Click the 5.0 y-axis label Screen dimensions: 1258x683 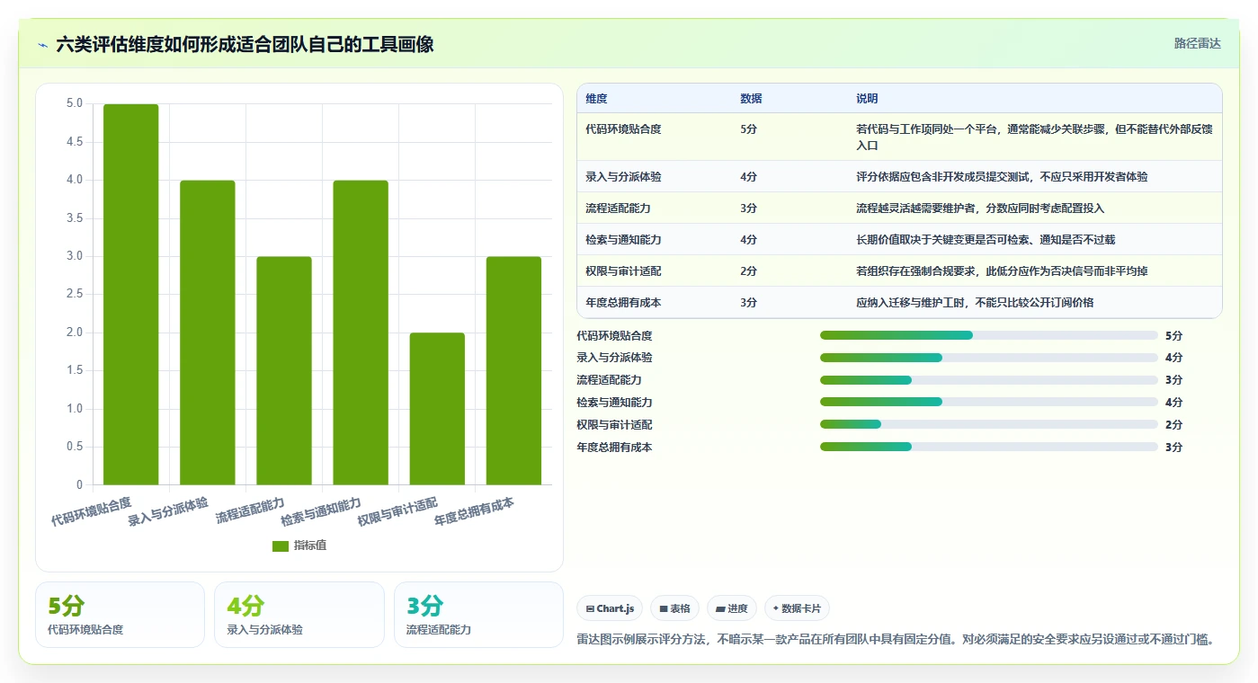(x=75, y=103)
